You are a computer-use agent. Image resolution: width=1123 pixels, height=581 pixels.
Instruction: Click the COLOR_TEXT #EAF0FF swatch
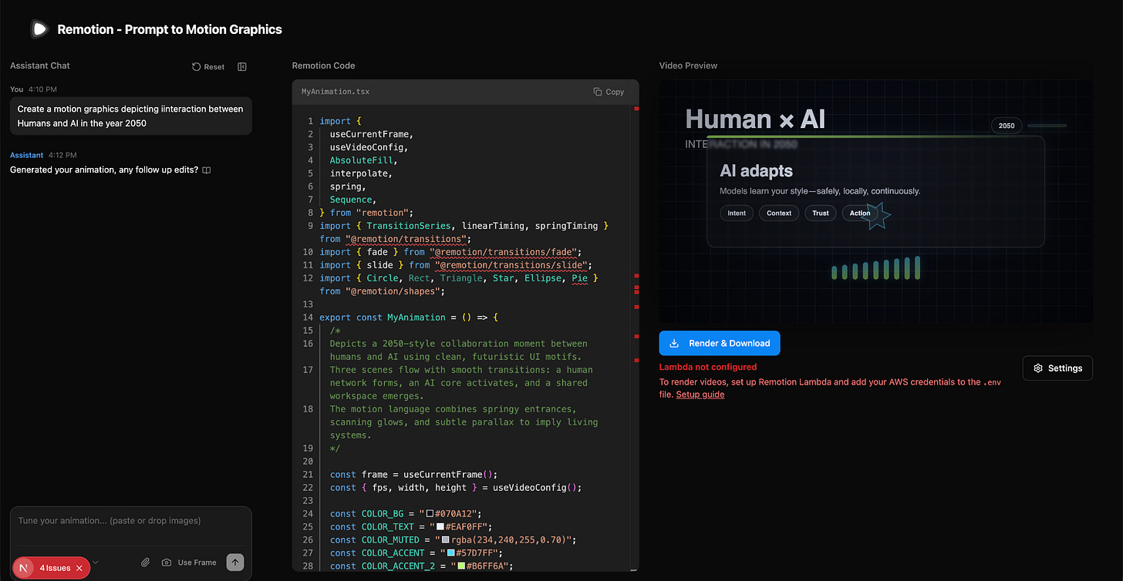click(x=440, y=527)
